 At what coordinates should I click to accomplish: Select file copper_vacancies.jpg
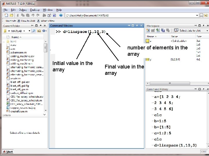click(23, 108)
